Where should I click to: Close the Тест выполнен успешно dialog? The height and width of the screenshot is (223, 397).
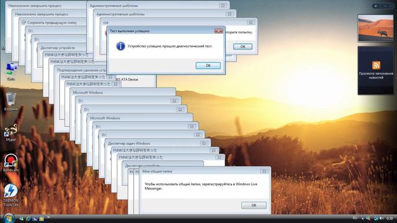218,31
